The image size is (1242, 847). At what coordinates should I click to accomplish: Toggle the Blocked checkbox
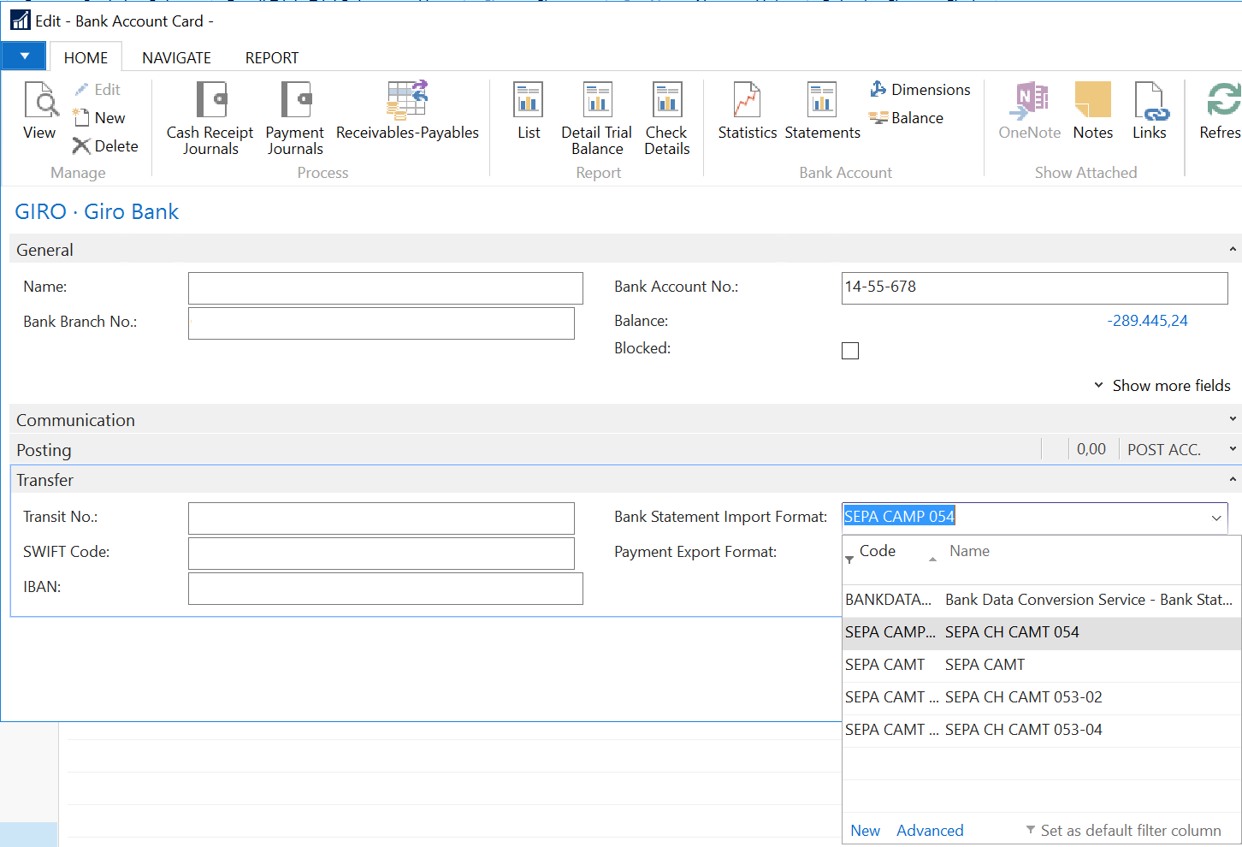click(850, 351)
